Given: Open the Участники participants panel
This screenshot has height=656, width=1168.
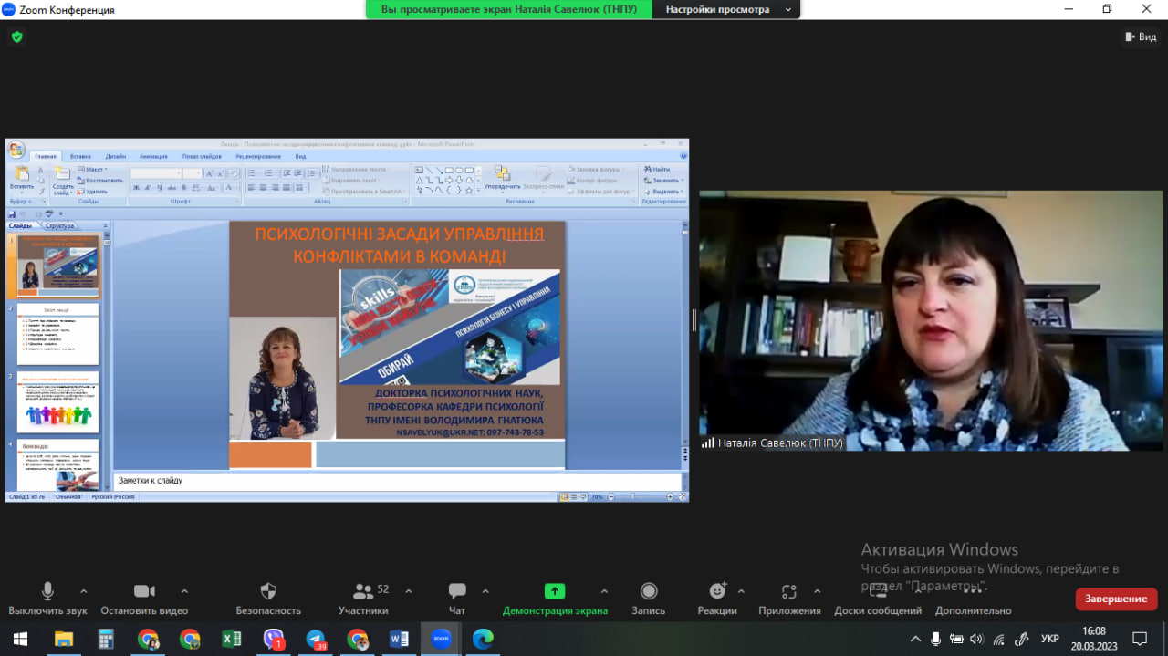Looking at the screenshot, I should coord(363,591).
